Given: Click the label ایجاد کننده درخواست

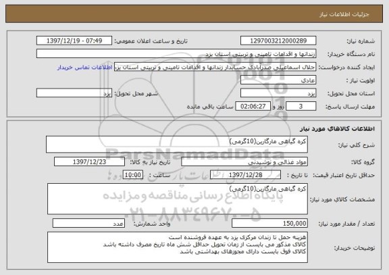Looking at the screenshot, I should click(346, 68).
